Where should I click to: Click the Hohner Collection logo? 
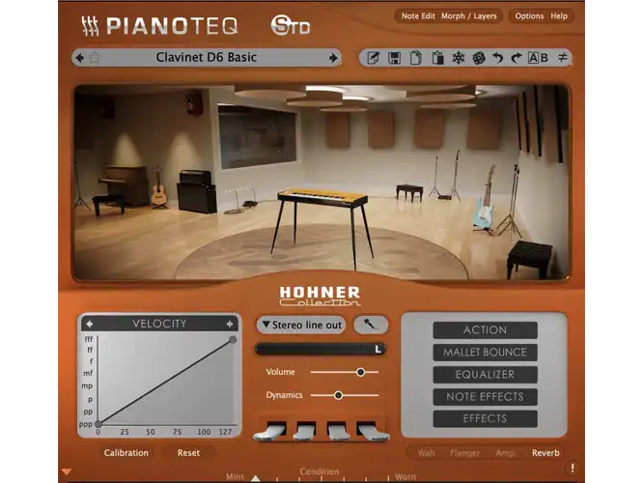click(x=320, y=297)
